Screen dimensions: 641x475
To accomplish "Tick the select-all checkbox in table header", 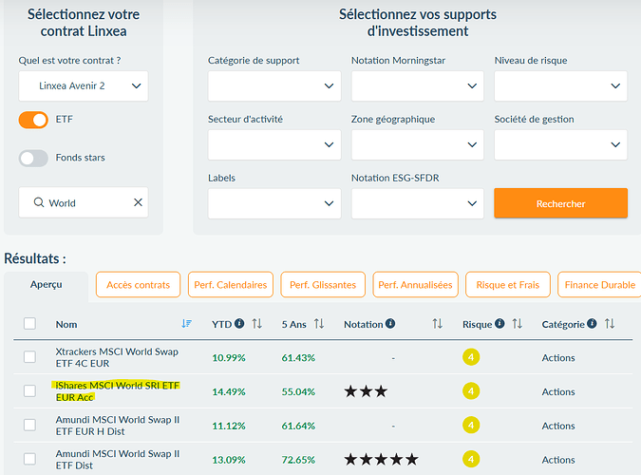I will 29,324.
